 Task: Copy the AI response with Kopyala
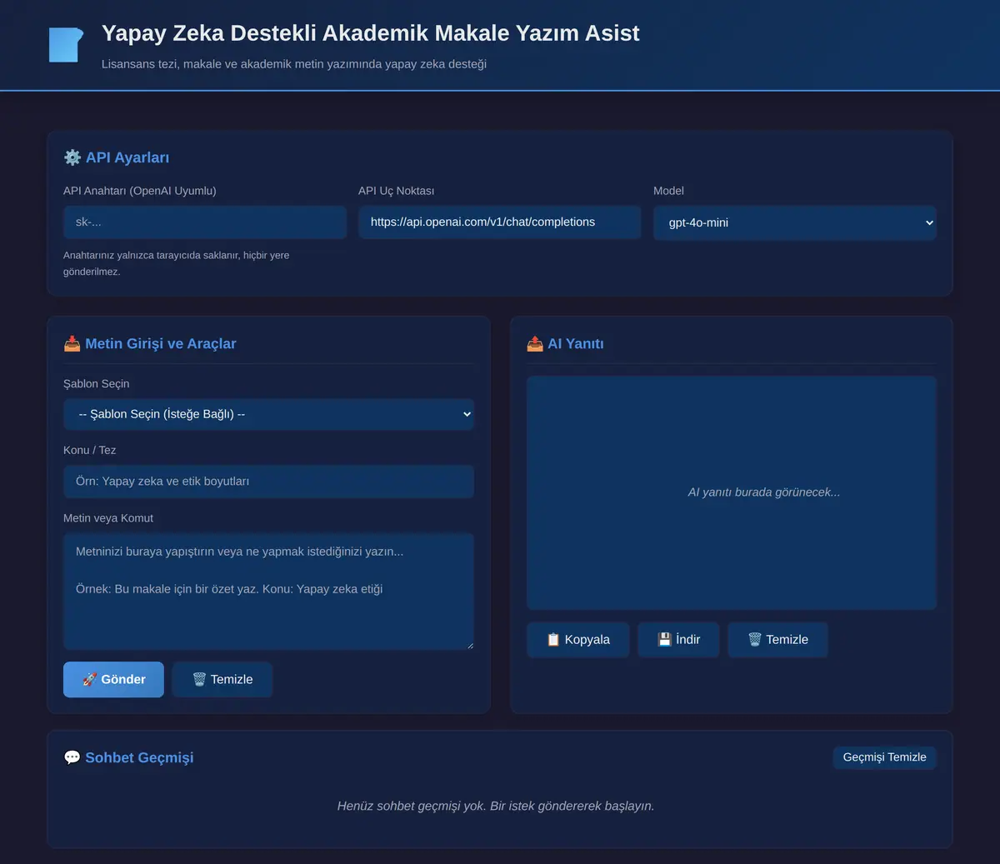[578, 640]
